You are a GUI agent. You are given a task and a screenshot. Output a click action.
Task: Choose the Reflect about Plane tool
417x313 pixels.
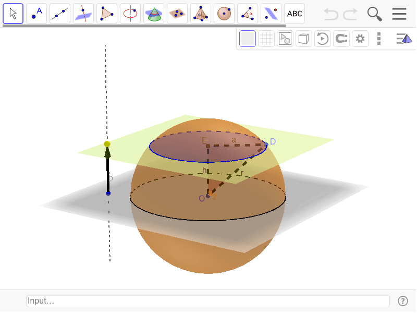point(271,14)
